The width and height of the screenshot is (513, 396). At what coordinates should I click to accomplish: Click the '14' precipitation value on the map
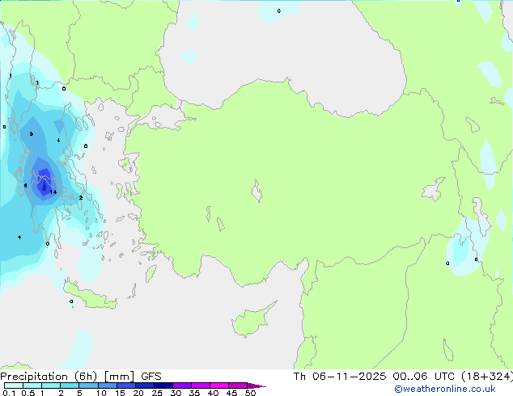click(x=53, y=192)
